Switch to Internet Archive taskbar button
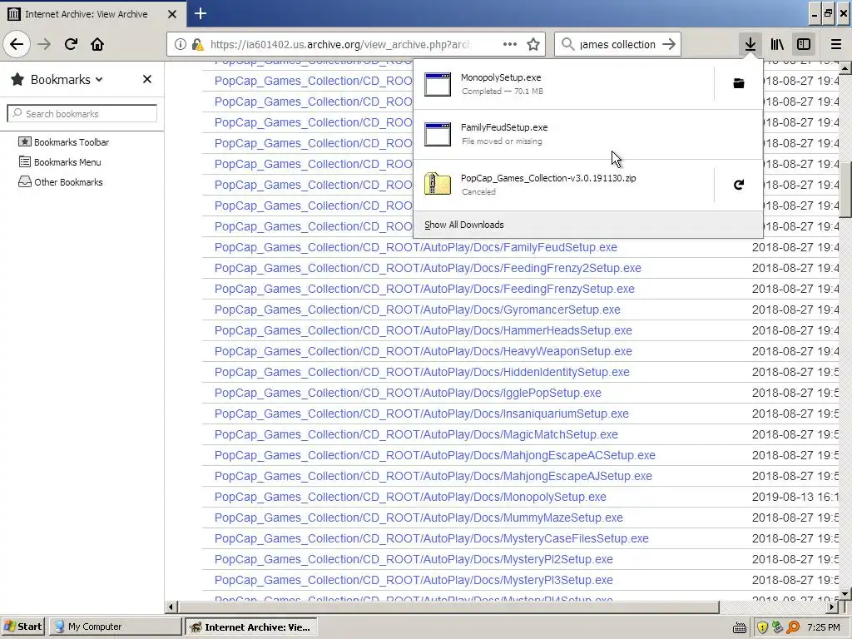This screenshot has height=639, width=852. pyautogui.click(x=251, y=627)
